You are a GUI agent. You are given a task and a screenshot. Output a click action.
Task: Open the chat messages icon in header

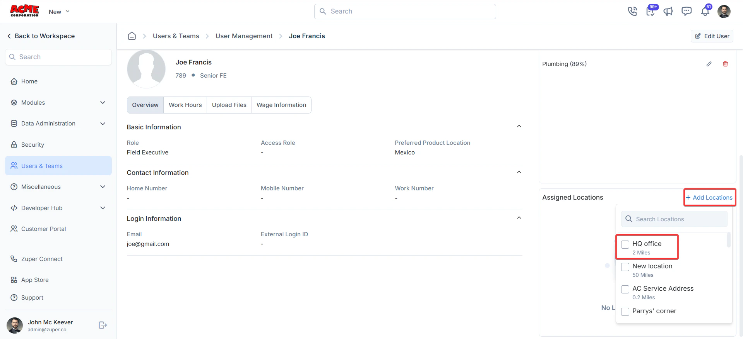[x=687, y=11]
